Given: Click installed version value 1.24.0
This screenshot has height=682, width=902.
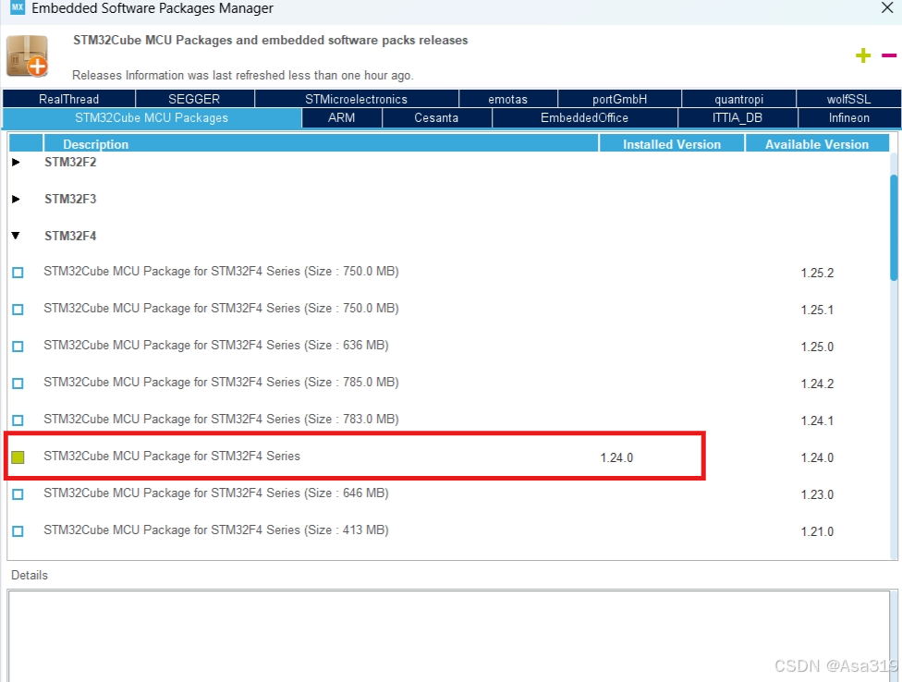Looking at the screenshot, I should [616, 457].
